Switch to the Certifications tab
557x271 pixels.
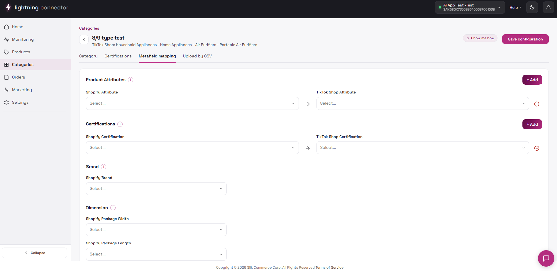point(118,56)
